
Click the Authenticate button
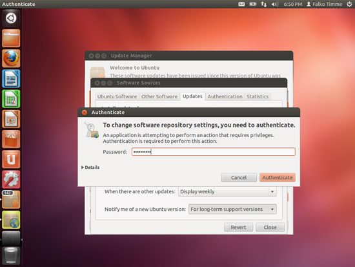click(x=278, y=177)
